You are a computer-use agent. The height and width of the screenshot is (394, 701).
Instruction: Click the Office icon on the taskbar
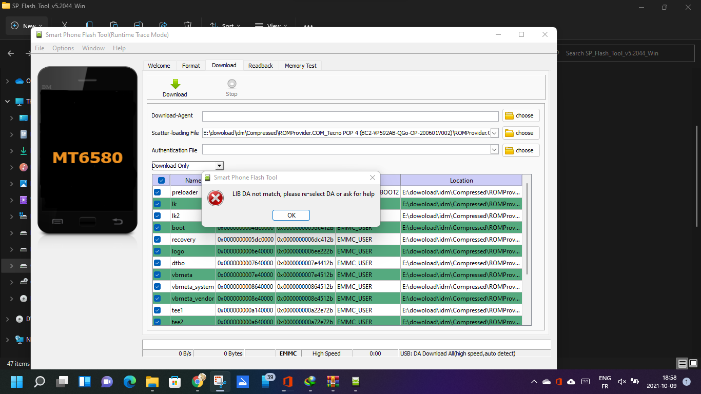point(287,382)
